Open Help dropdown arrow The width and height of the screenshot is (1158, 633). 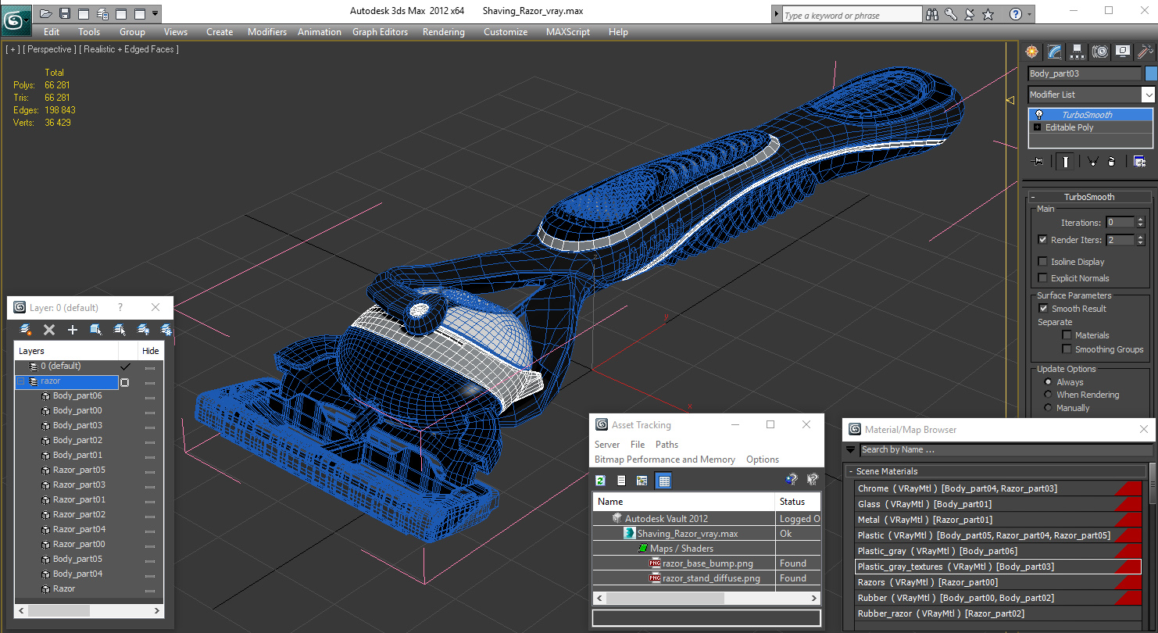point(1029,14)
